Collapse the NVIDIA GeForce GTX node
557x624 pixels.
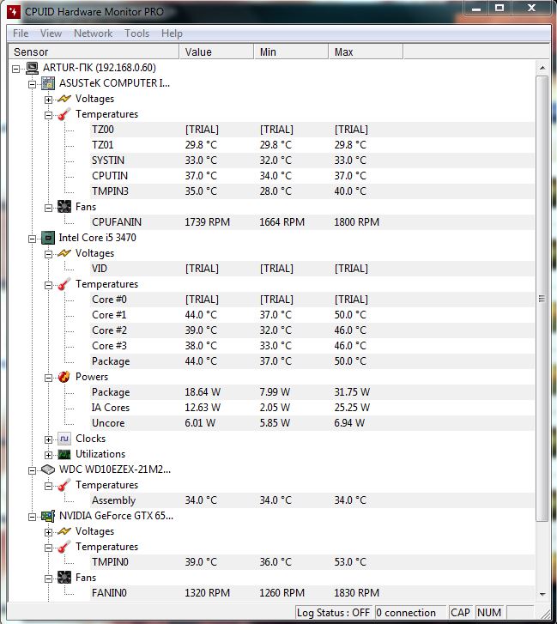coord(33,517)
